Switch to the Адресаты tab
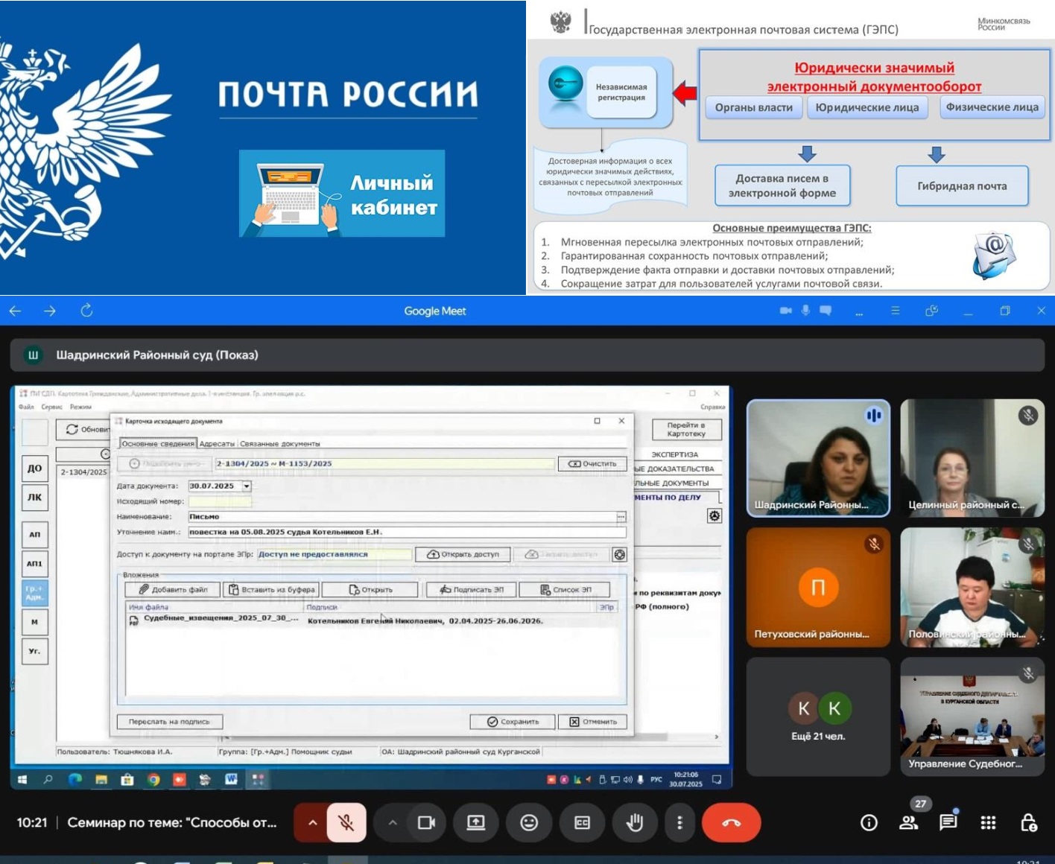The image size is (1055, 864). tap(217, 444)
